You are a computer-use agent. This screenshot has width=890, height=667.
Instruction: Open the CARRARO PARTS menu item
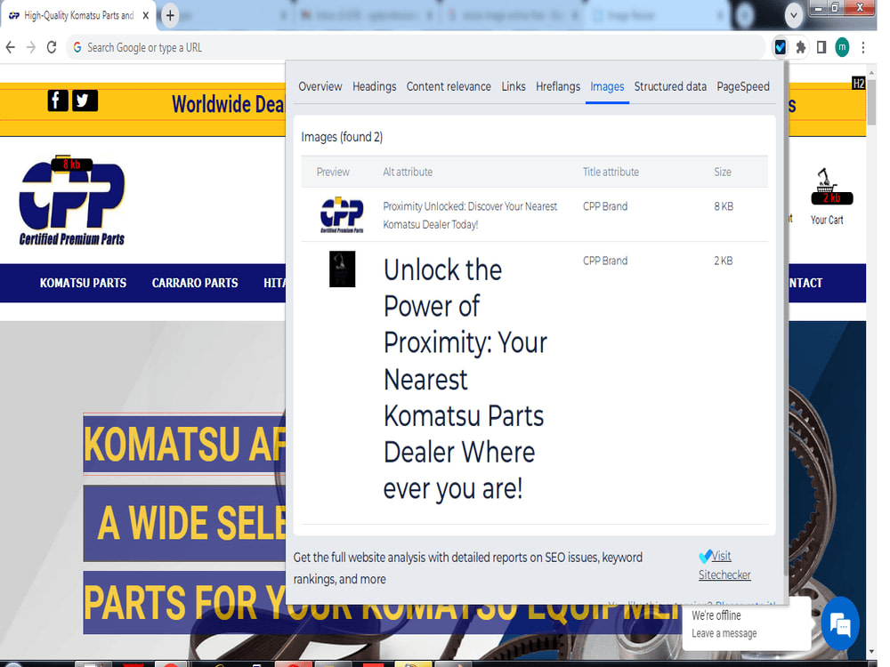[x=195, y=283]
